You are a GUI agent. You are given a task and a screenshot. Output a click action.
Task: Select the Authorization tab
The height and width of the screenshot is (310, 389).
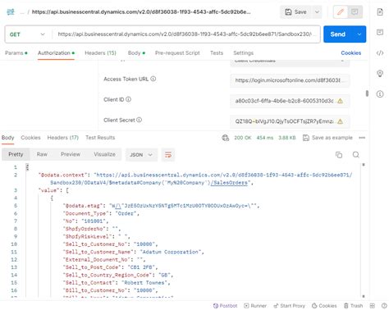(x=56, y=53)
